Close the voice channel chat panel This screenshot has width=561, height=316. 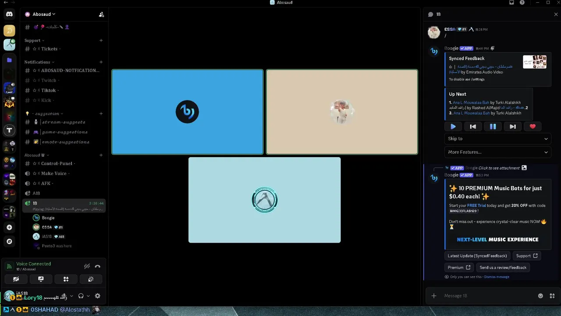556,14
